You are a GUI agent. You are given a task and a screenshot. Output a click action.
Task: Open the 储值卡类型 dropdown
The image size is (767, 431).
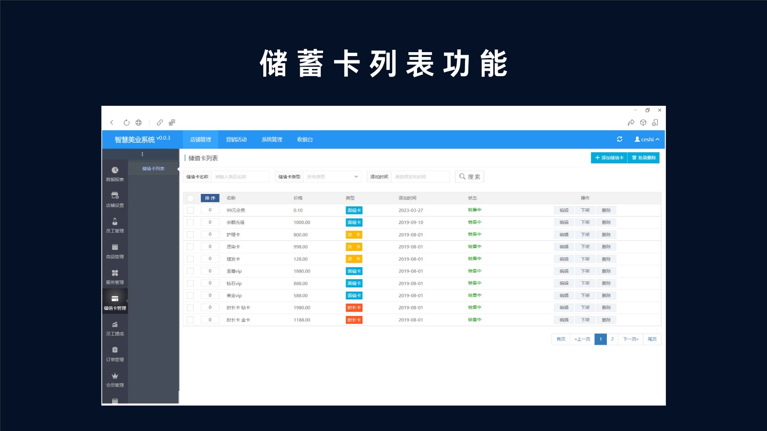tap(333, 177)
